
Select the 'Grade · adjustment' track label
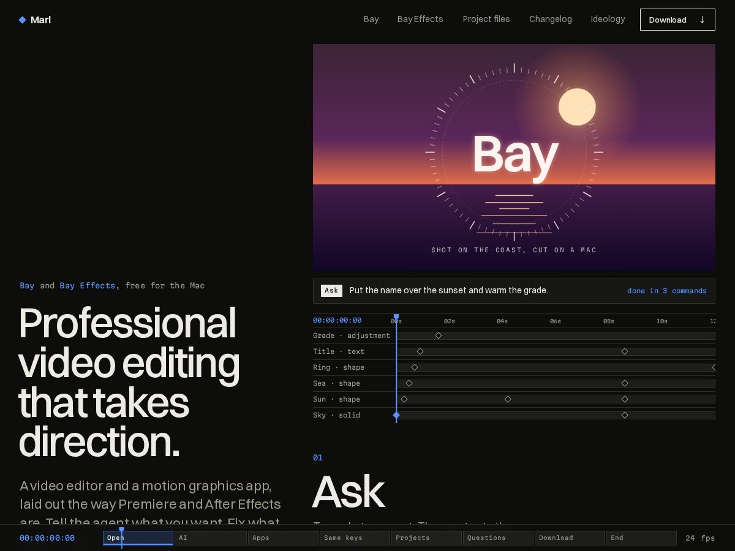point(352,335)
